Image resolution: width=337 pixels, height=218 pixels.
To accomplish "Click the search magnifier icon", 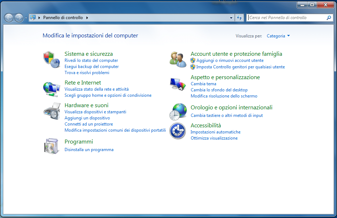I will (328, 17).
